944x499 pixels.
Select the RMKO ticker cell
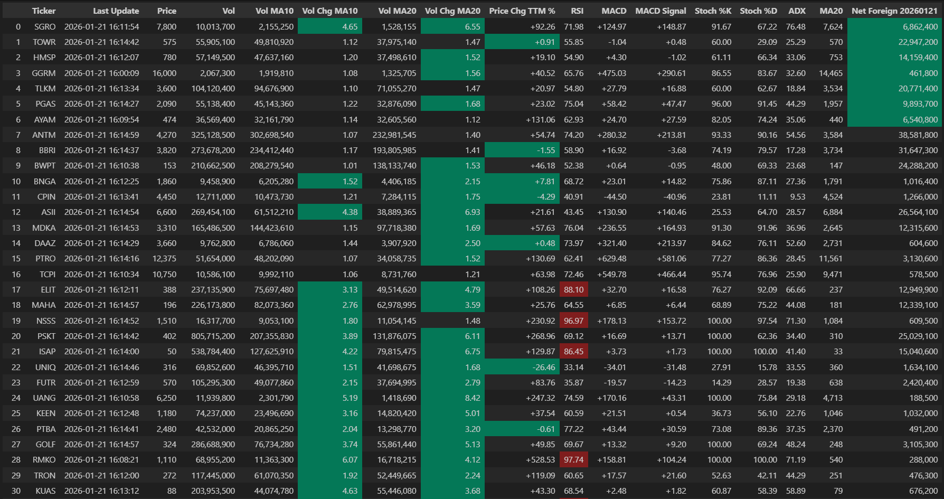point(44,459)
